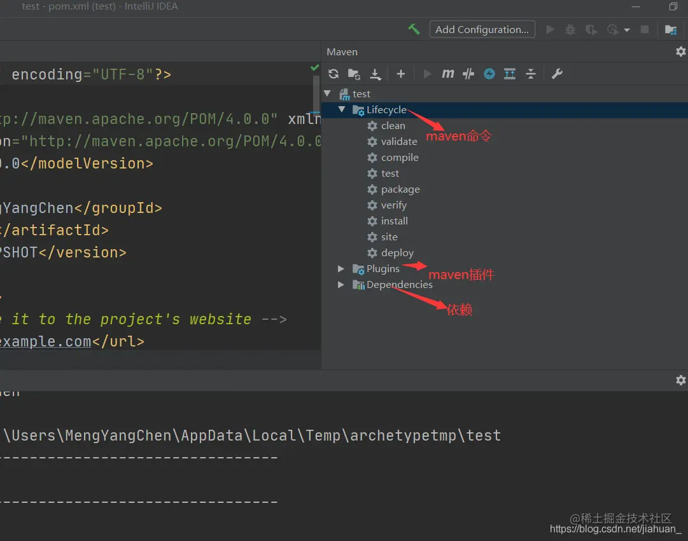Open Project Structure icon in toolbar
The image size is (688, 541).
(670, 30)
